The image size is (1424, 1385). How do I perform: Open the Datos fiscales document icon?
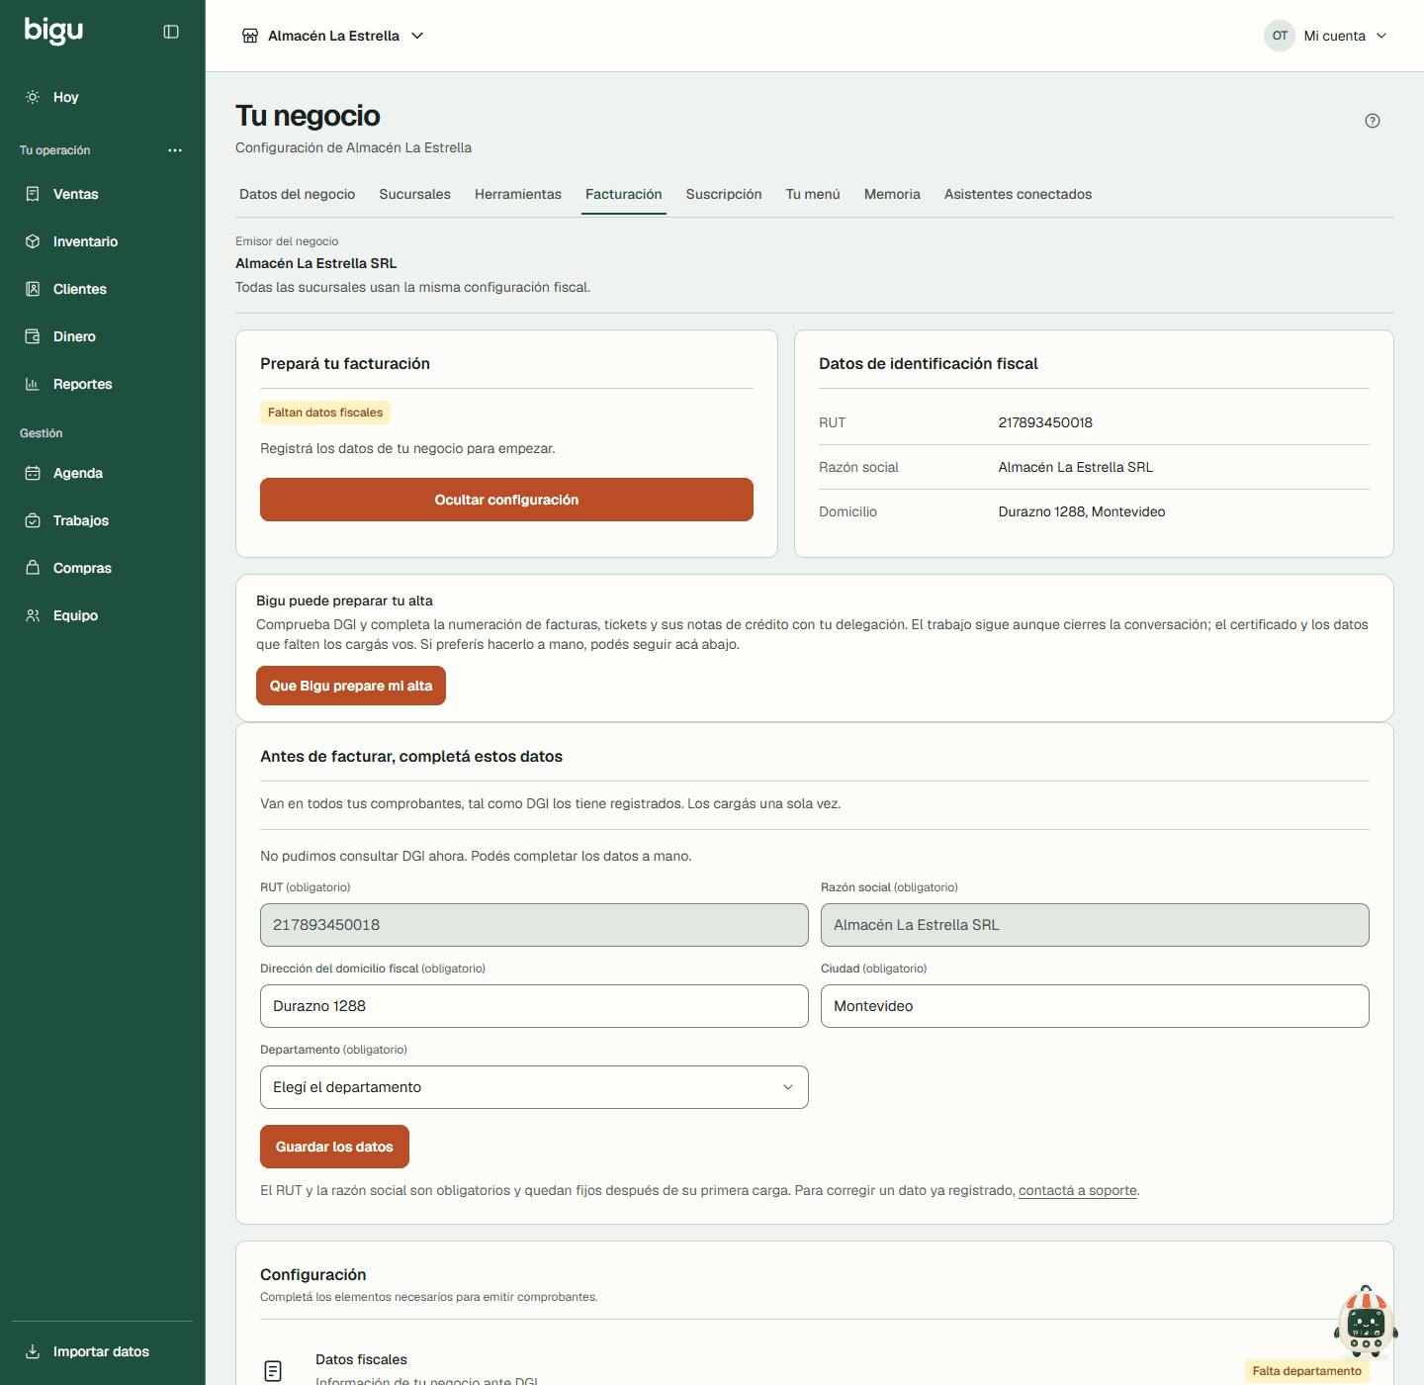pos(274,1371)
